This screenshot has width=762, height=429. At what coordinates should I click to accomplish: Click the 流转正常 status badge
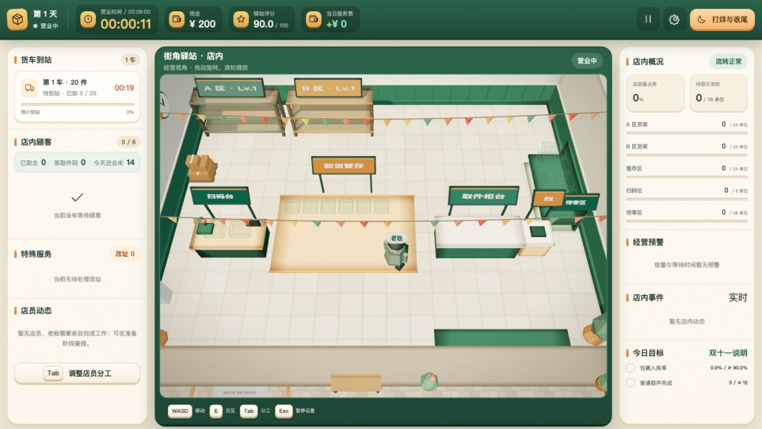coord(728,61)
